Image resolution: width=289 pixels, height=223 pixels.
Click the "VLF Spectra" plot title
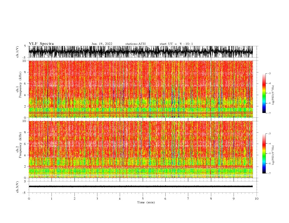pyautogui.click(x=41, y=44)
